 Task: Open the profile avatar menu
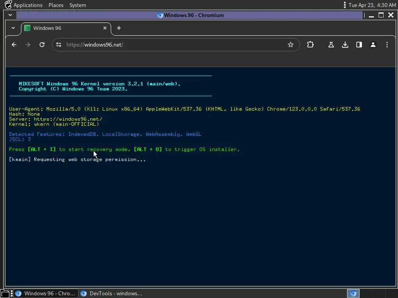pyautogui.click(x=373, y=45)
